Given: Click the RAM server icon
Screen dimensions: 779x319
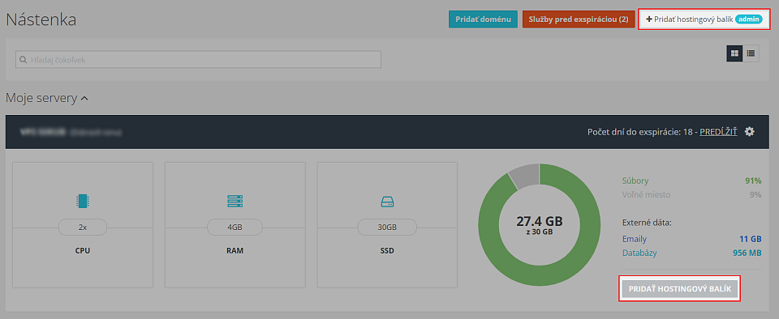Looking at the screenshot, I should 235,201.
